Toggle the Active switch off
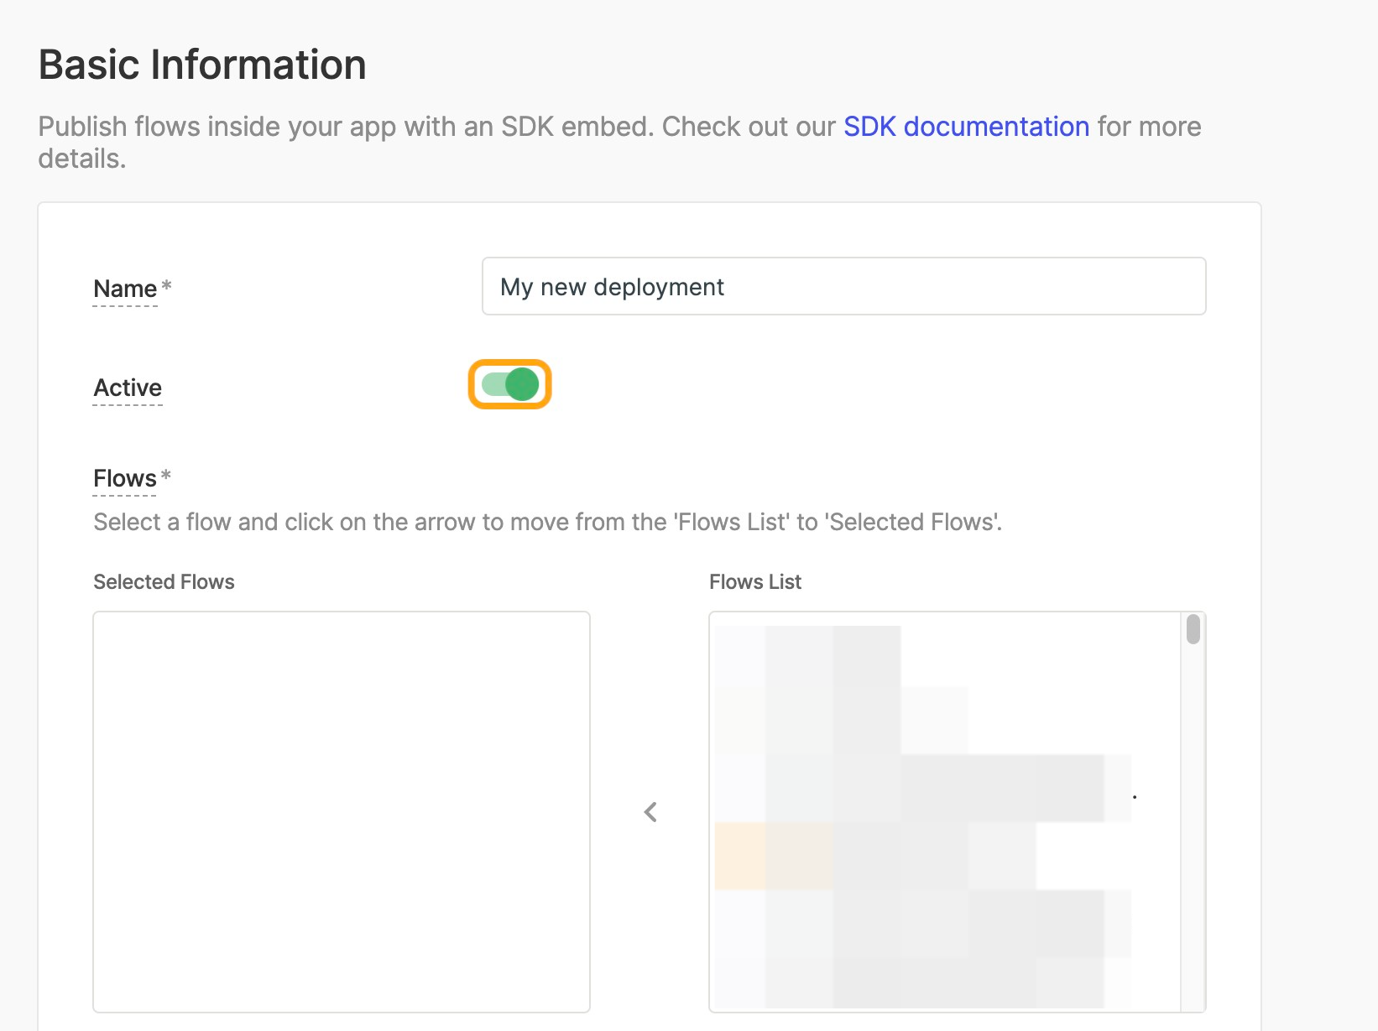Image resolution: width=1378 pixels, height=1031 pixels. (509, 385)
